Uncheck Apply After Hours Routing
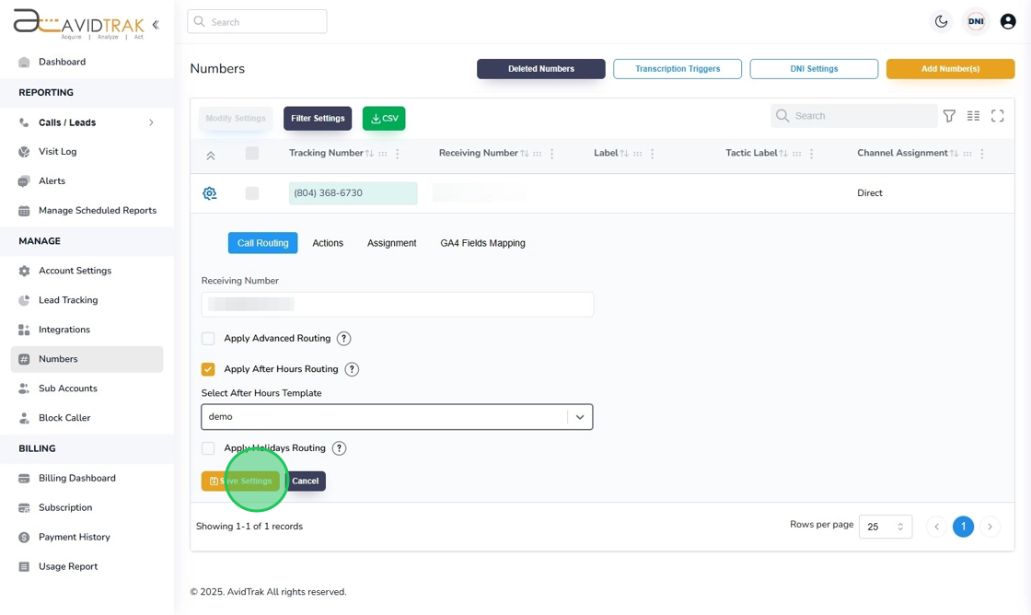This screenshot has width=1031, height=615. point(208,370)
